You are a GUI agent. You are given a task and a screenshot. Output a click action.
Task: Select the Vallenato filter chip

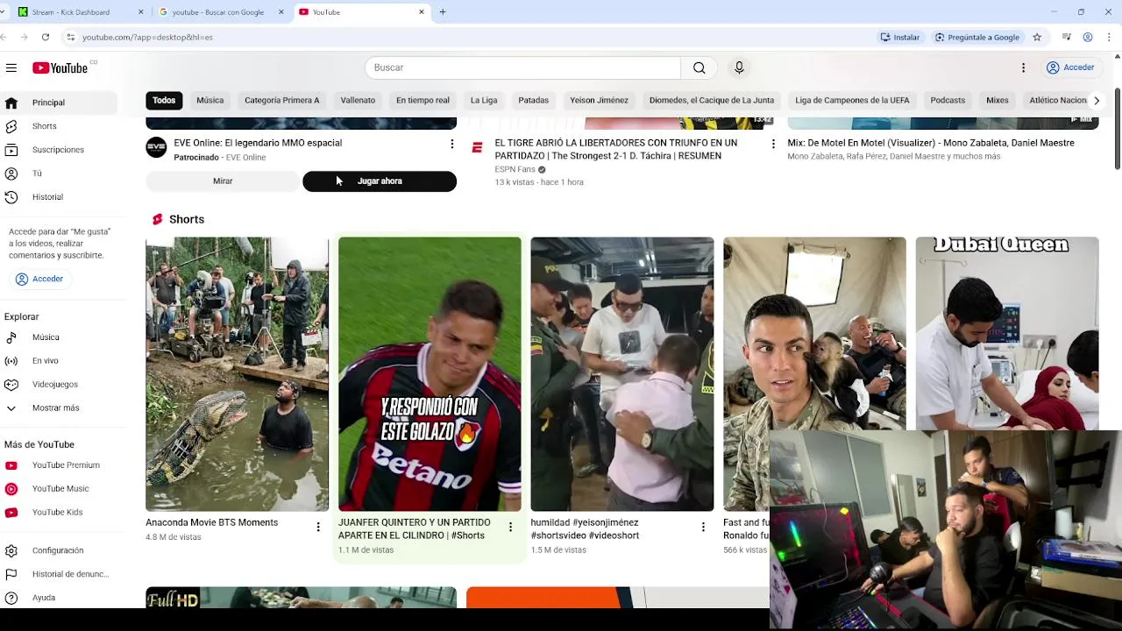coord(358,101)
